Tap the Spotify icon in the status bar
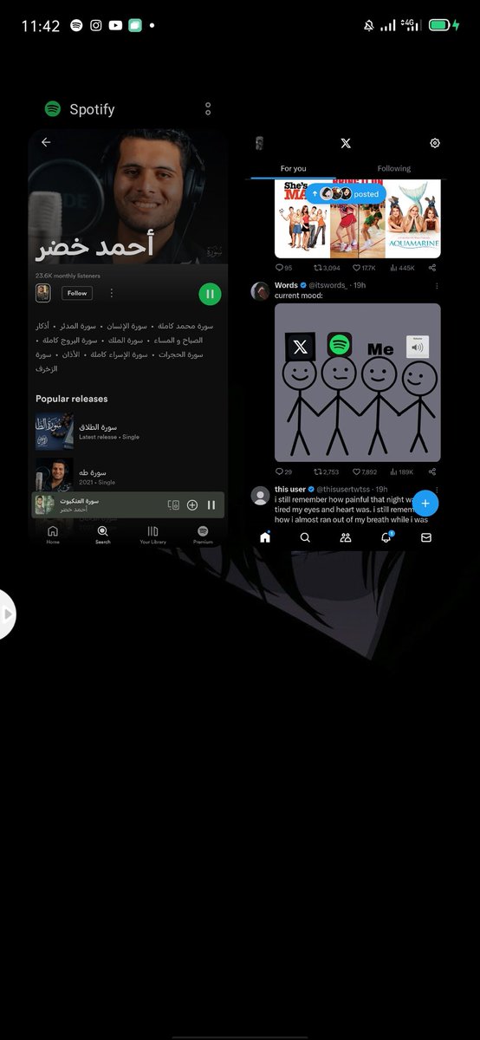This screenshot has width=480, height=1040. click(x=76, y=26)
